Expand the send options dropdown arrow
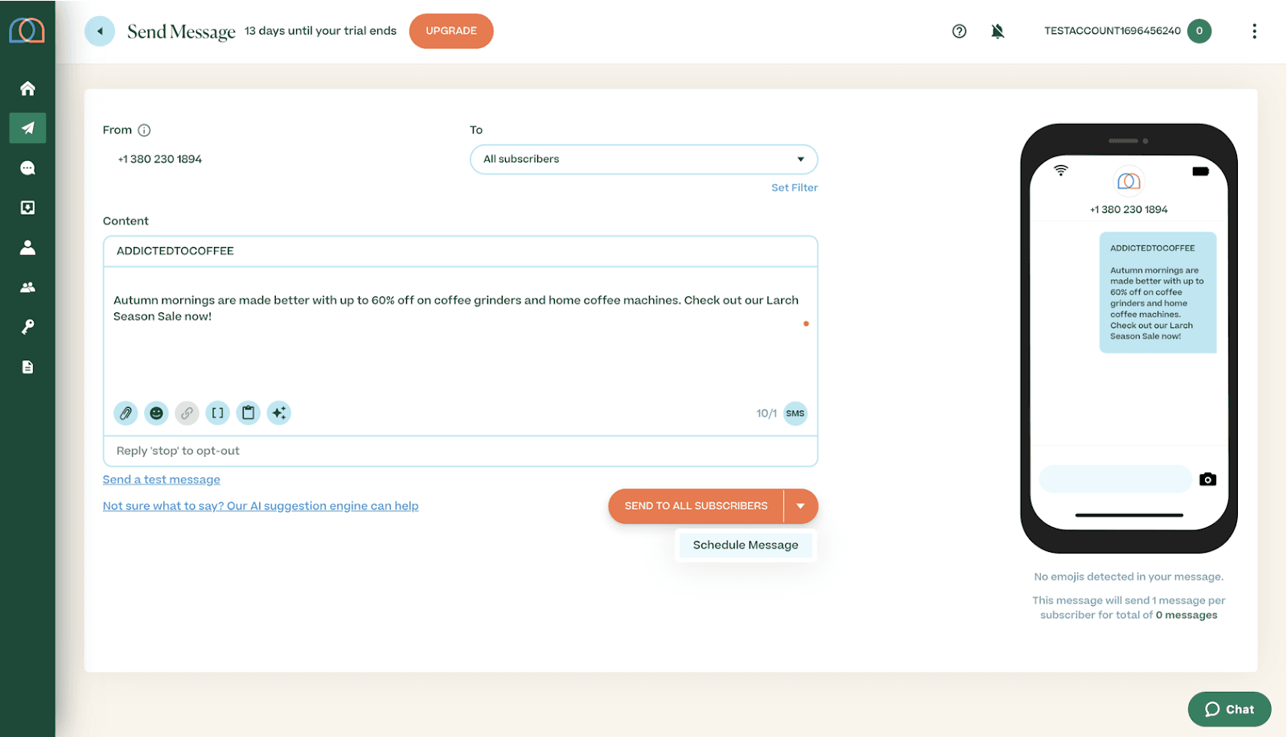 point(800,506)
